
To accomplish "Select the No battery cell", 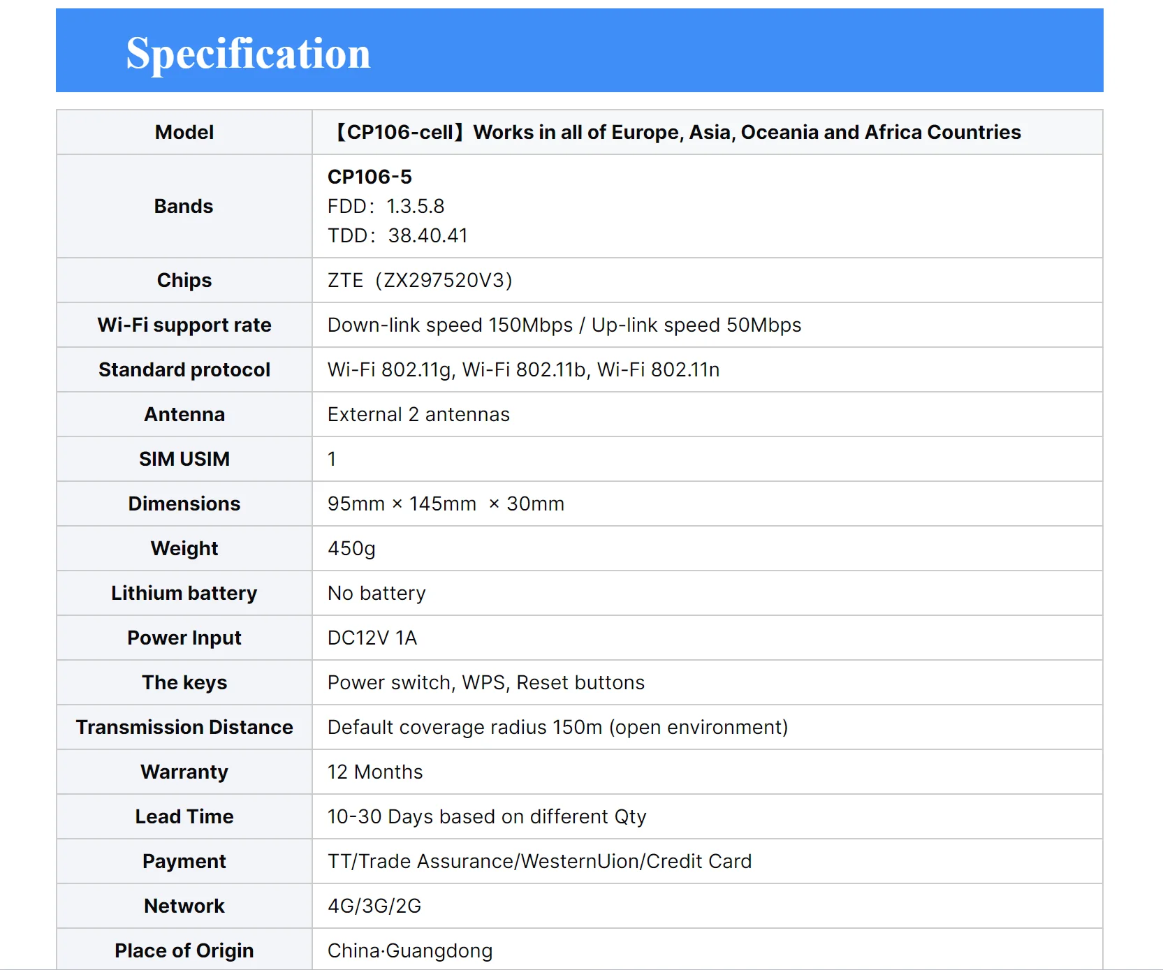I will tap(708, 593).
